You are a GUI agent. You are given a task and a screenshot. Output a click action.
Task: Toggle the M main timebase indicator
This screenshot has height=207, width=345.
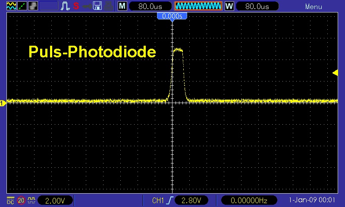pos(122,6)
